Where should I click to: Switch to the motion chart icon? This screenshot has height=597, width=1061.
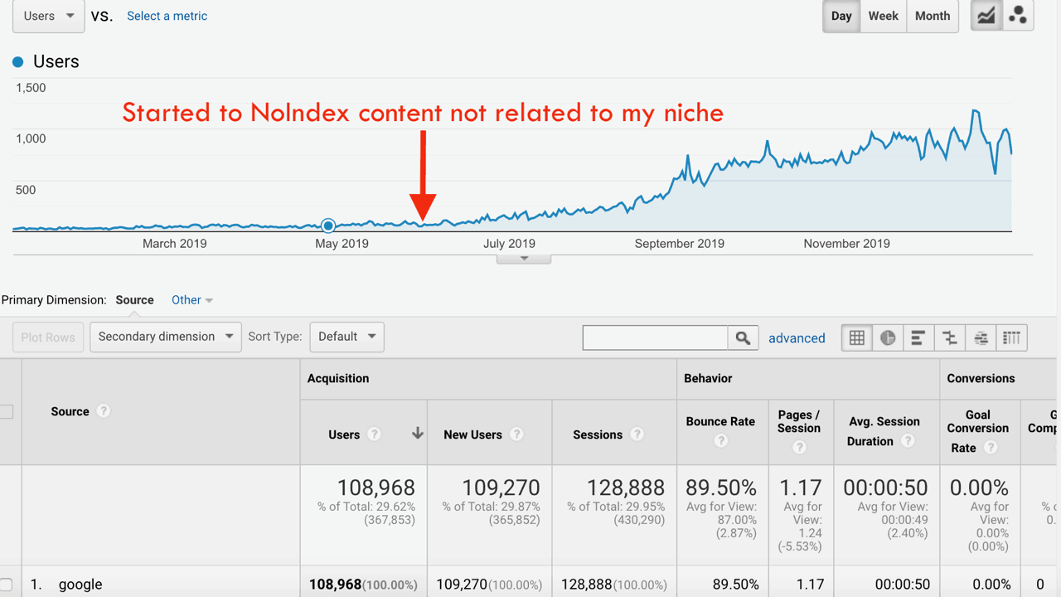(x=1018, y=16)
